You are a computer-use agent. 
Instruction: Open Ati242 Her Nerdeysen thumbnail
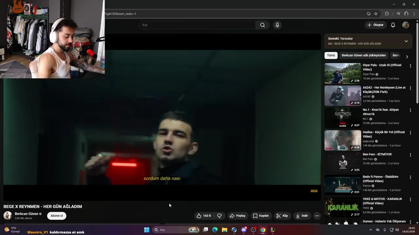pyautogui.click(x=342, y=96)
